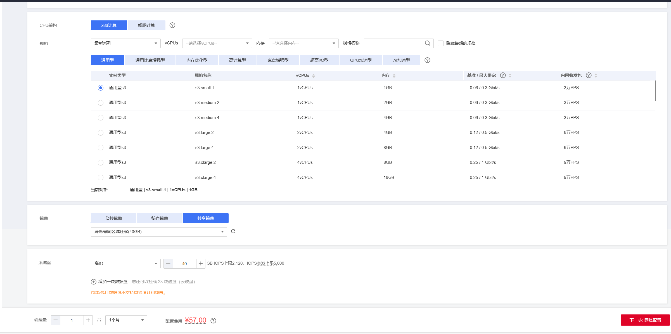The image size is (671, 334).
Task: Show the bandwidth column help tooltip
Action: click(503, 75)
